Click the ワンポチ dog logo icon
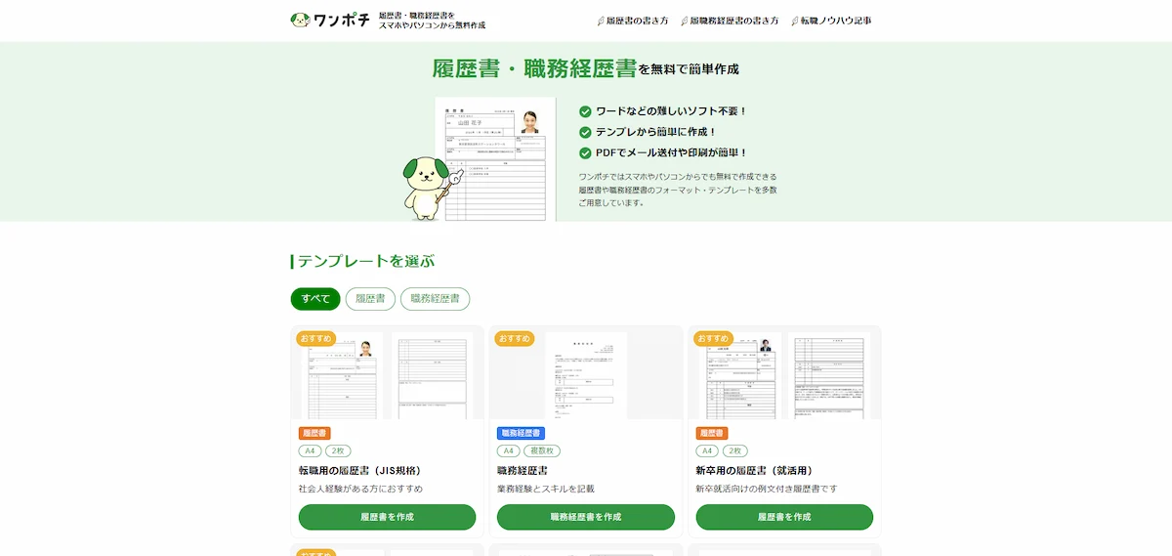The width and height of the screenshot is (1172, 556). tap(300, 20)
